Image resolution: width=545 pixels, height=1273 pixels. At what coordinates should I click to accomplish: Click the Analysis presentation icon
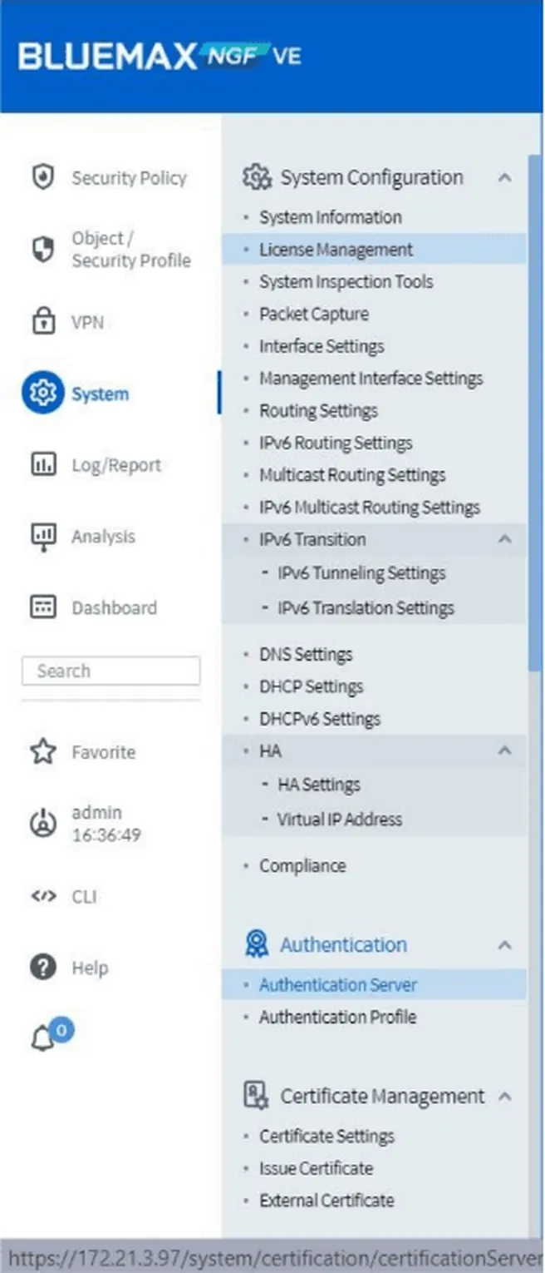pos(42,537)
